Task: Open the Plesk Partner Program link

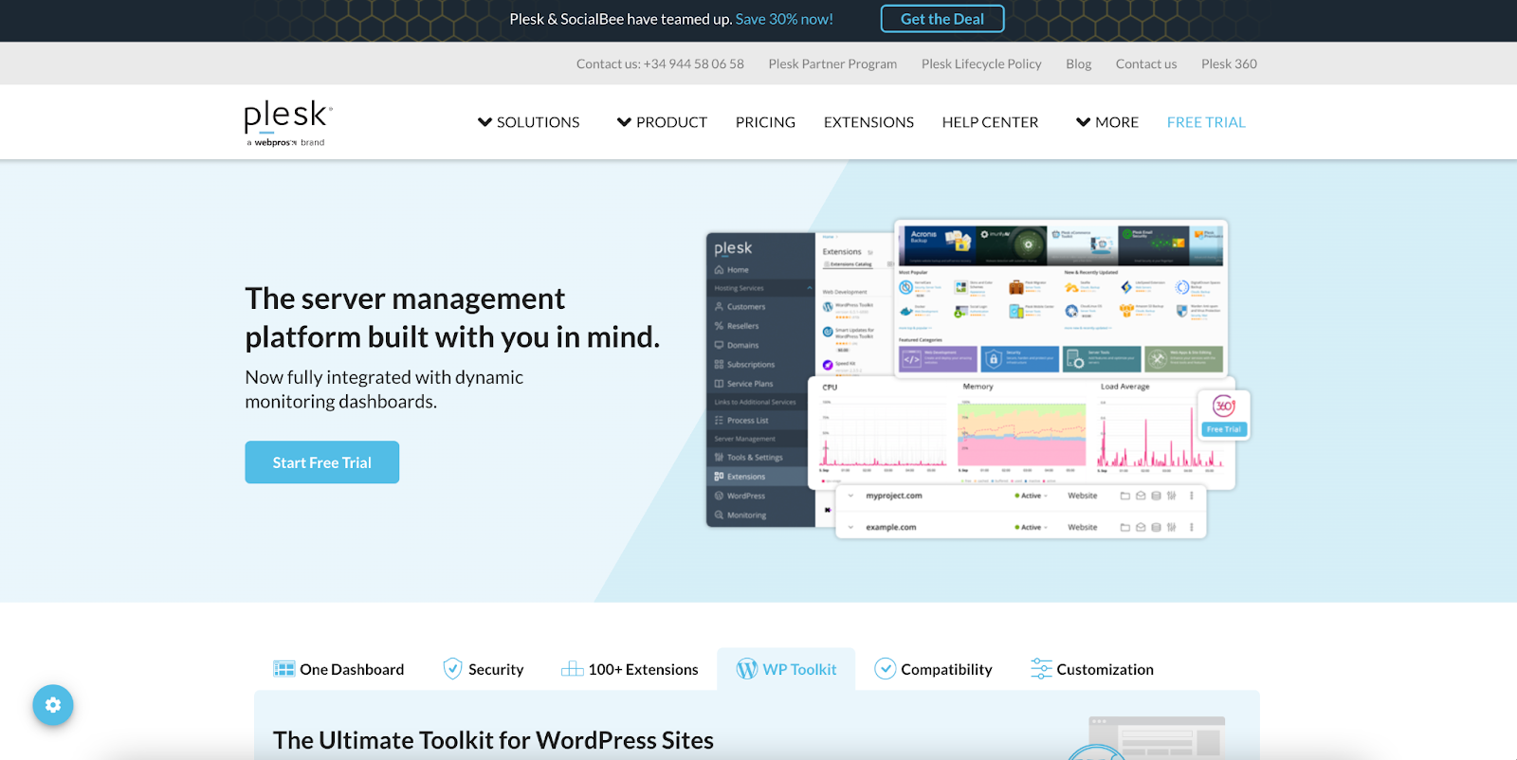Action: point(832,63)
